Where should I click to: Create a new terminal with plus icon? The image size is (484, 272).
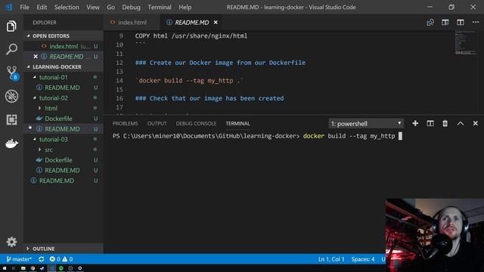[415, 123]
